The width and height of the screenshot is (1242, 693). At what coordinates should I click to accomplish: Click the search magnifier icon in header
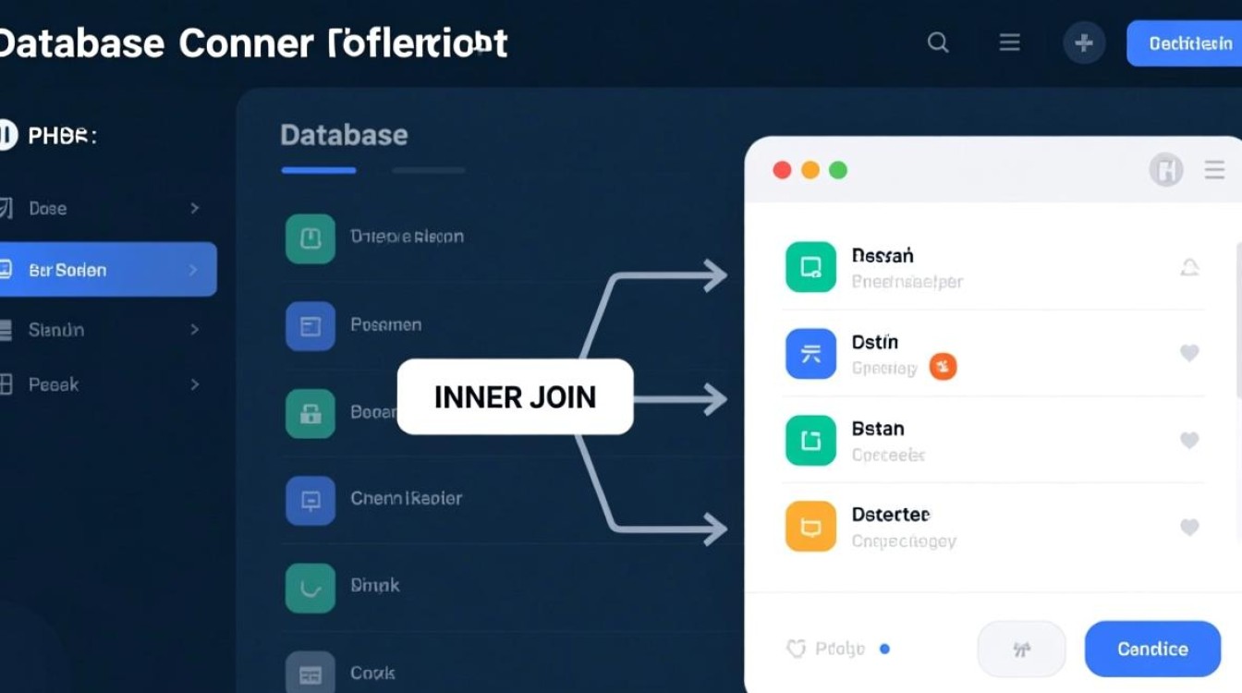[x=938, y=43]
